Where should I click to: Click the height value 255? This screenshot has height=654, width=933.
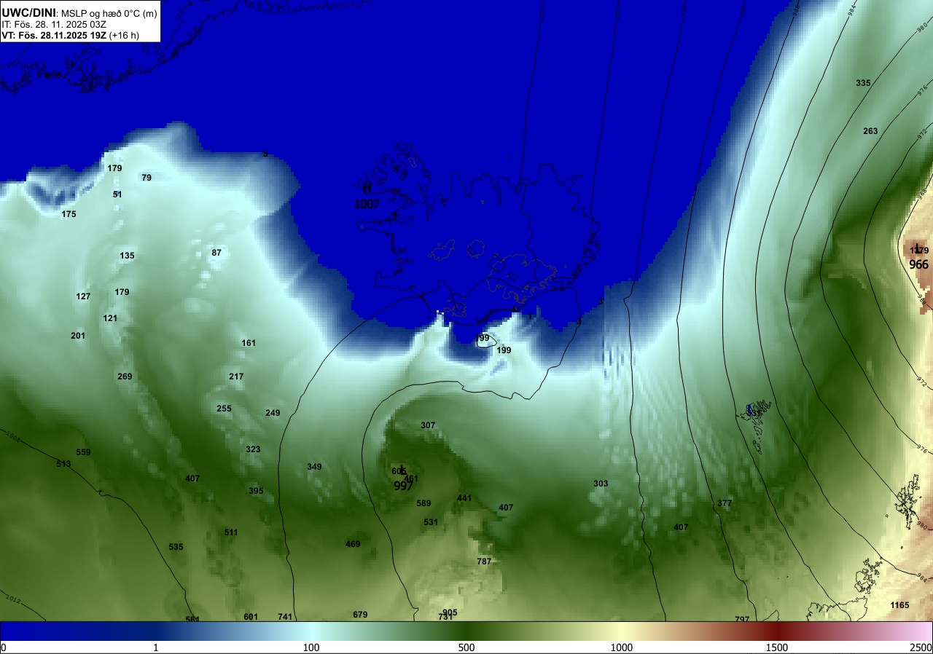click(224, 409)
